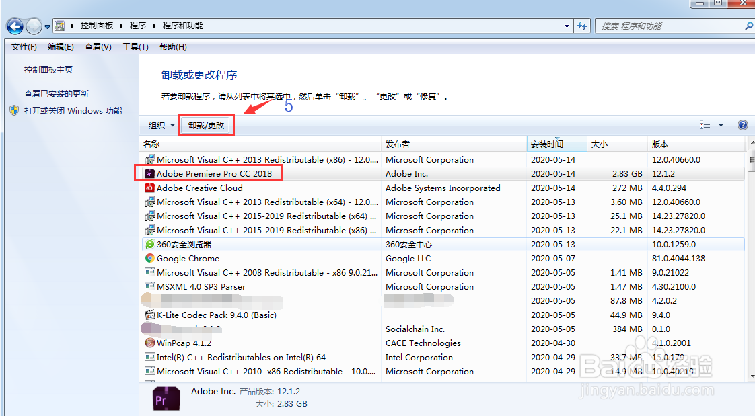The image size is (755, 416).
Task: Click the Control Panel icon in address bar
Action: coord(60,26)
